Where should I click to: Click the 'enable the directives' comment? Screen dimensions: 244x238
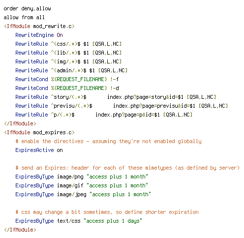[x=108, y=141]
